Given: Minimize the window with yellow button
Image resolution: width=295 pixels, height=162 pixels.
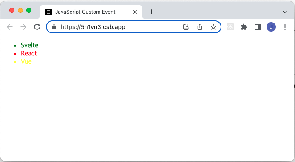Looking at the screenshot, I should tap(20, 10).
